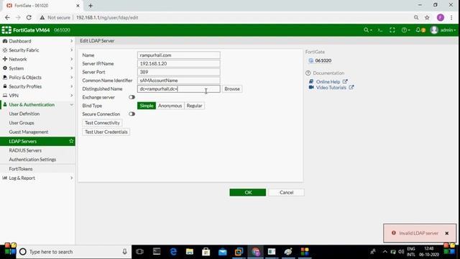
Task: Select Anonymous bind type
Action: point(170,106)
